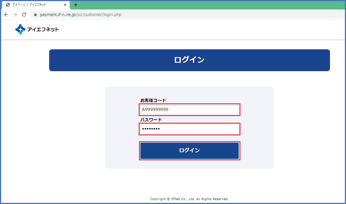Viewport: 346px width, 204px height.
Task: Click the padlock site security icon
Action: (35, 15)
